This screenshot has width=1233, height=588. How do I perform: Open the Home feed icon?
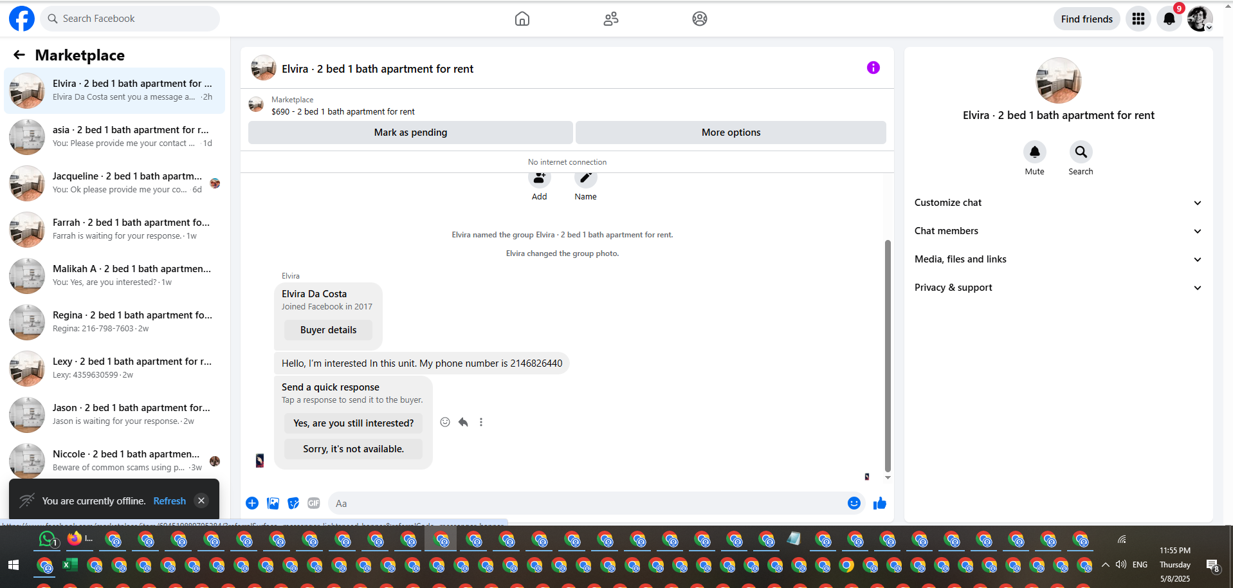pyautogui.click(x=522, y=19)
